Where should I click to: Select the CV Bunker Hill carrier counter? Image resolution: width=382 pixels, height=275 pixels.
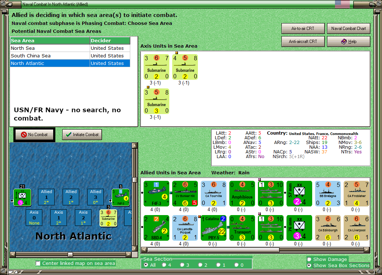(x=185, y=193)
